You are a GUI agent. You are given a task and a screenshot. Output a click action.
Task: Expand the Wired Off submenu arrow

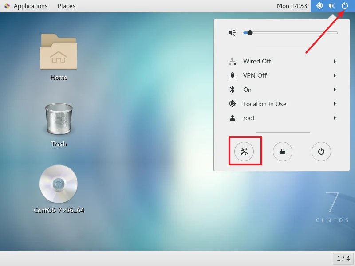[x=335, y=61]
